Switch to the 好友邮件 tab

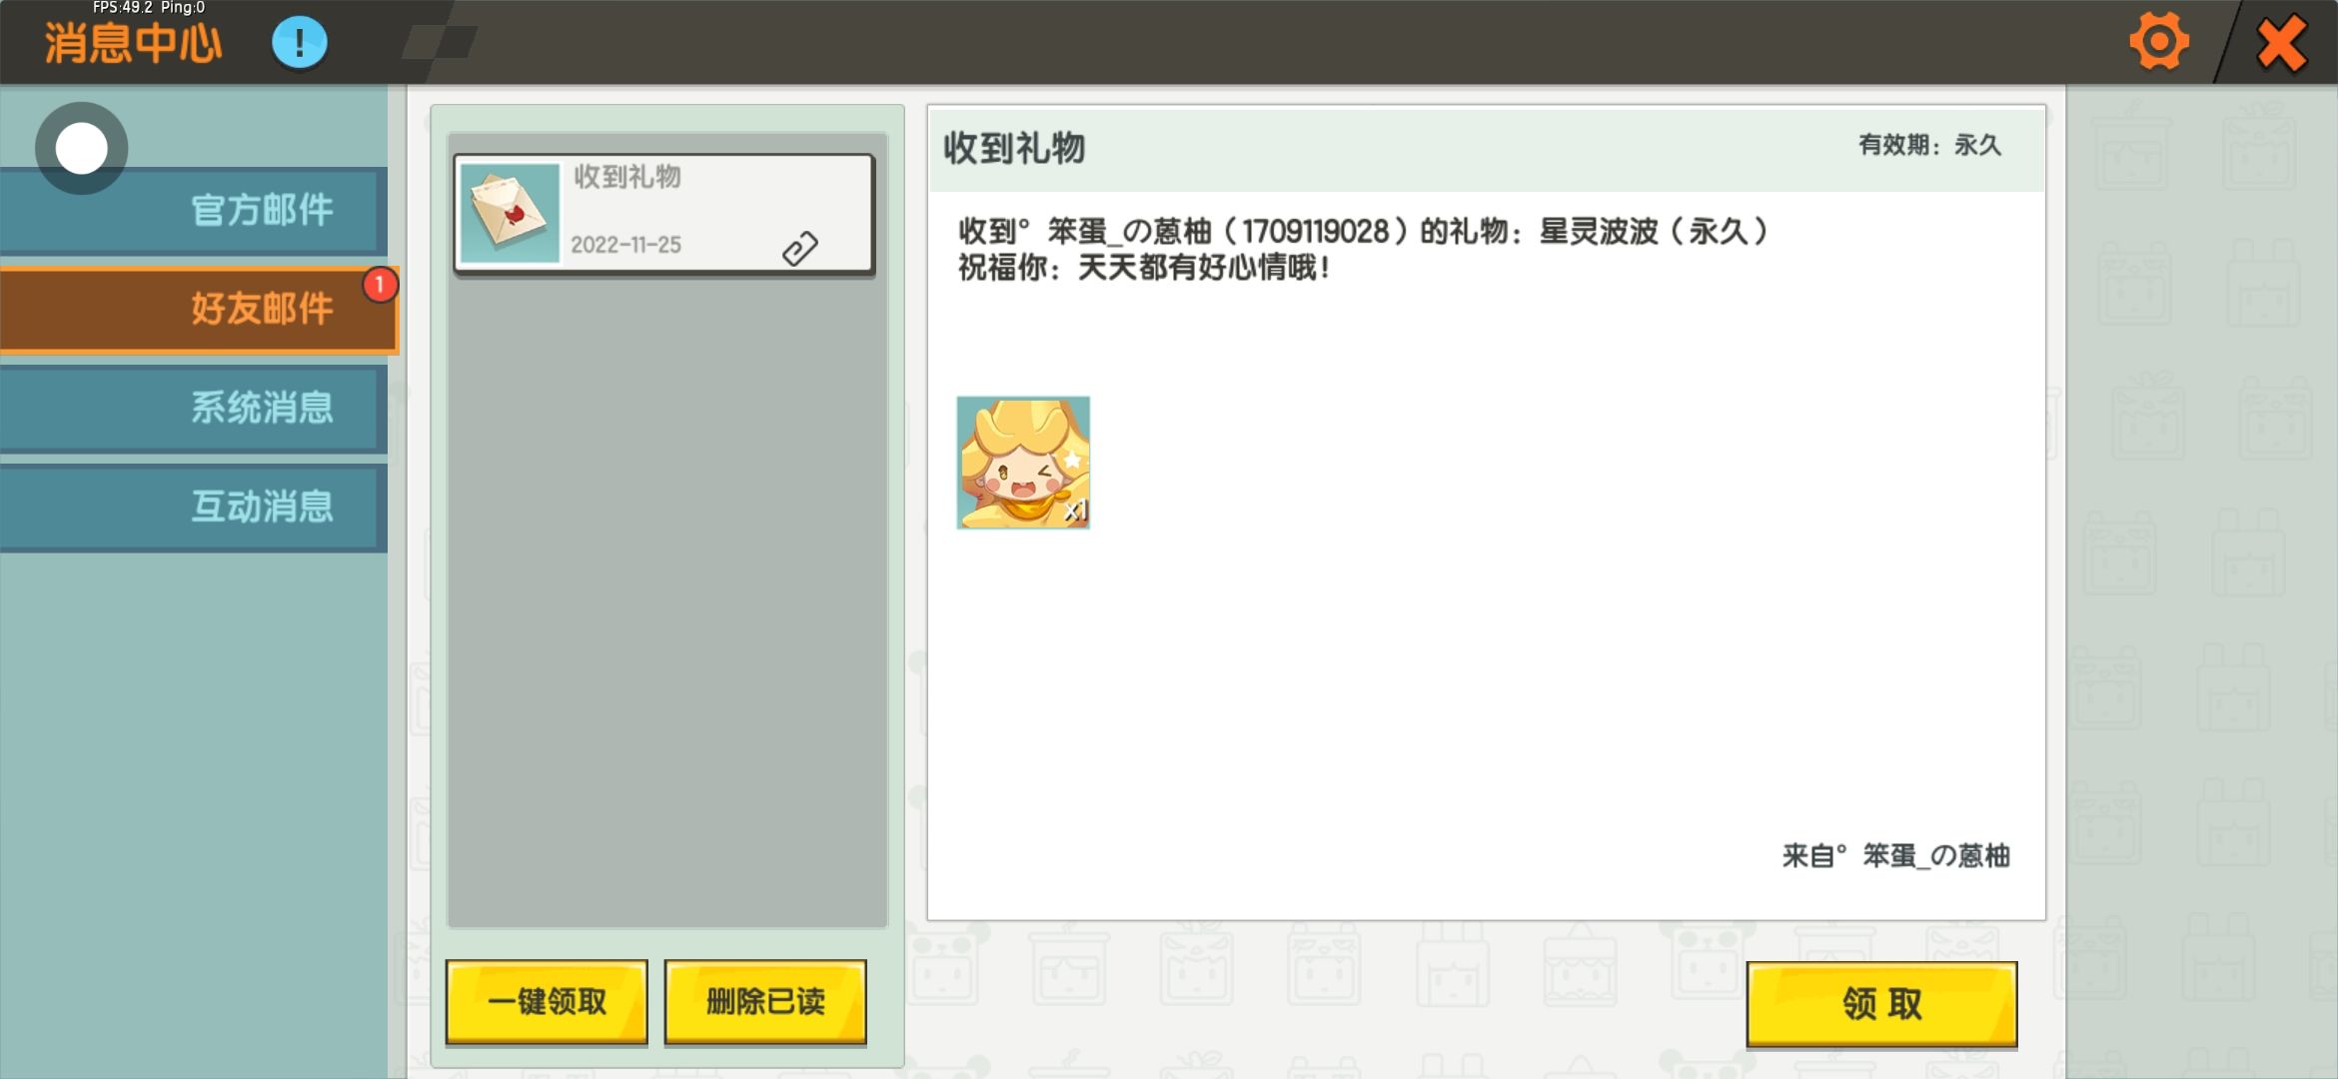[198, 310]
